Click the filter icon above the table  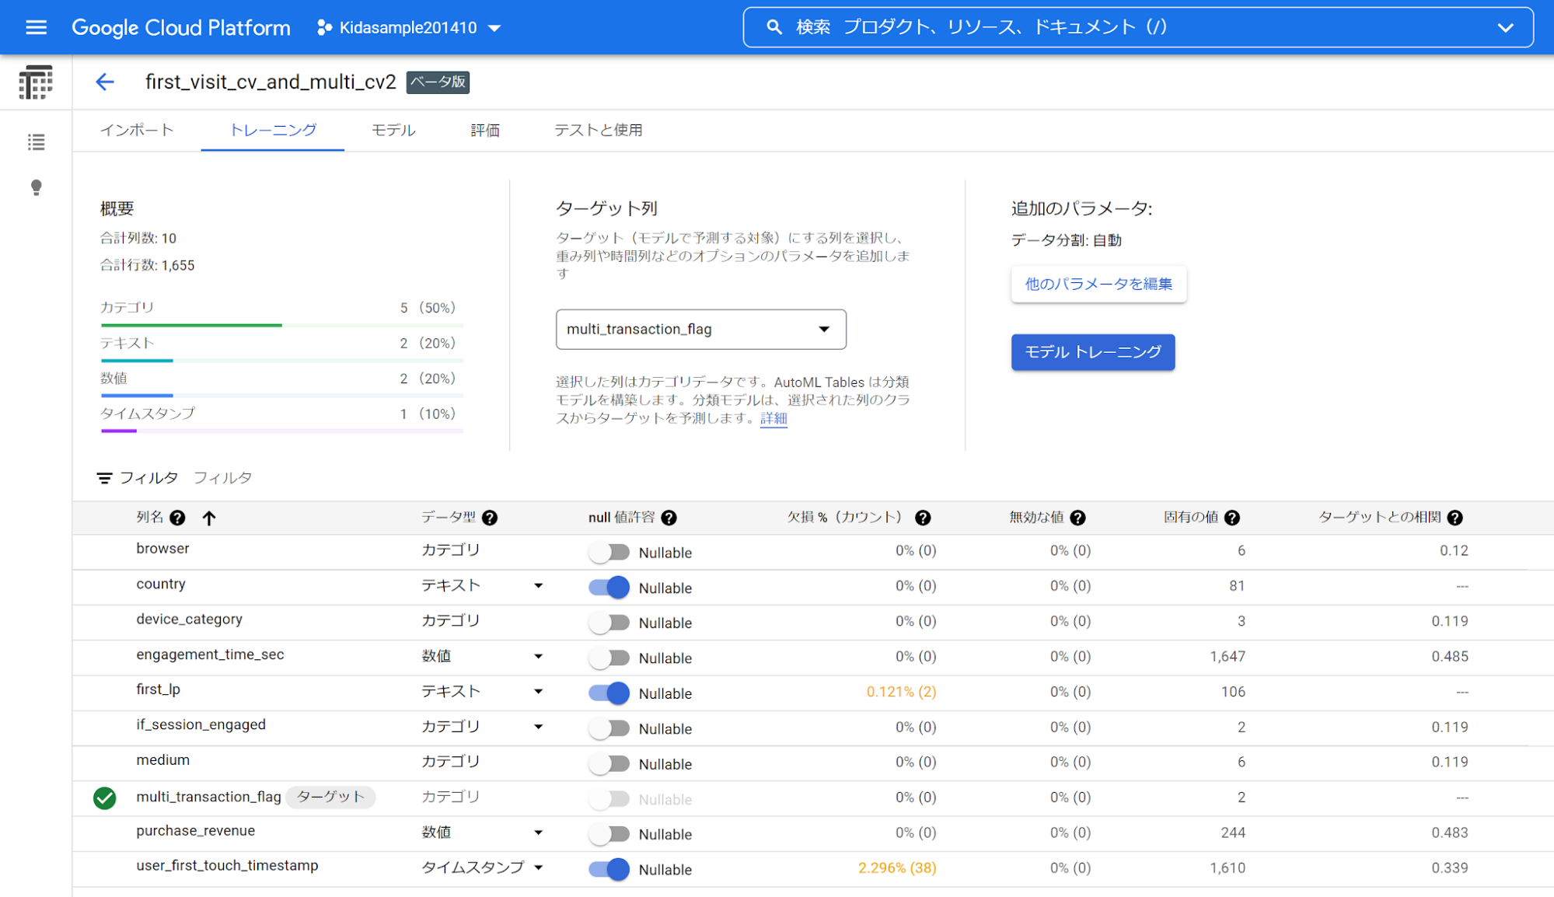[104, 478]
